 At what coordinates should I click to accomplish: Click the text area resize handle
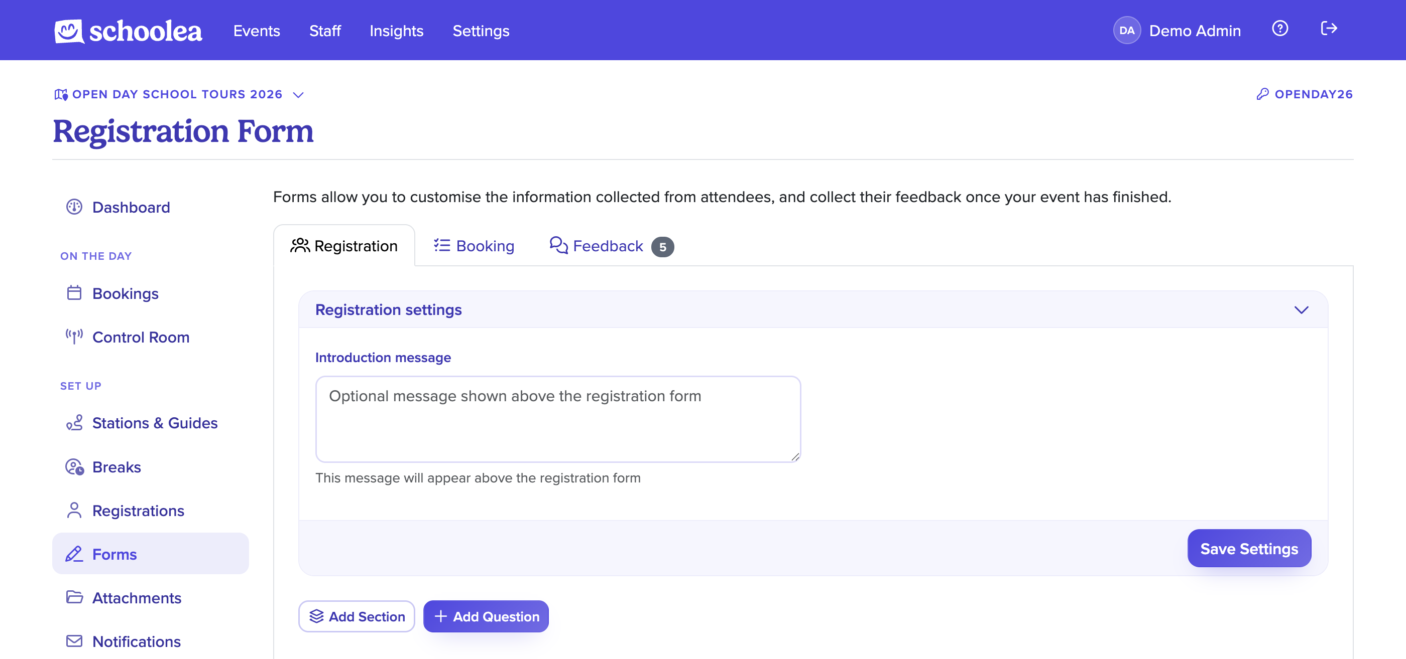(795, 457)
